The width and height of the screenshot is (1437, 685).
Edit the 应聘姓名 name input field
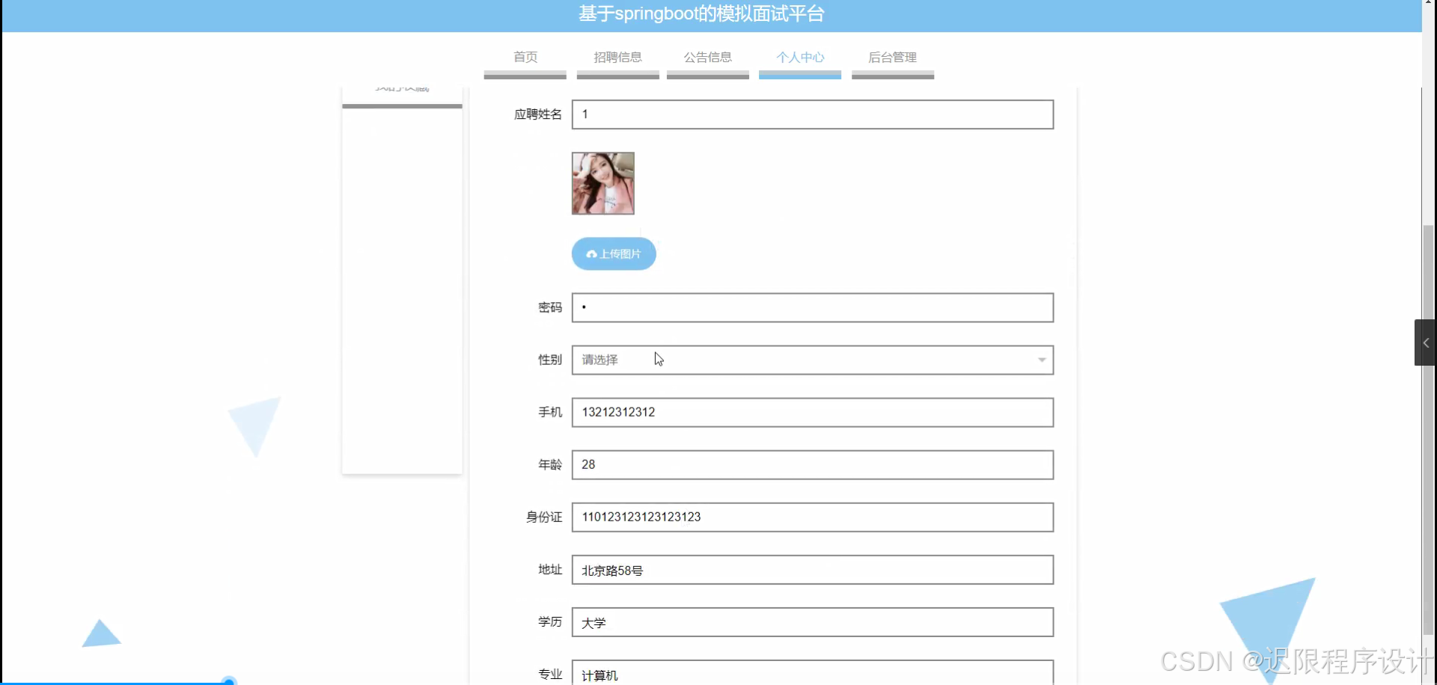click(x=812, y=114)
